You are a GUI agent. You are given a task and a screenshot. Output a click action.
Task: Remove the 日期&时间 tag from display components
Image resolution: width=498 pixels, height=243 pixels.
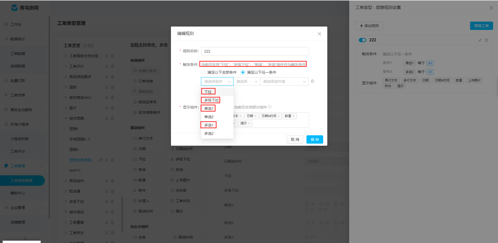279,116
